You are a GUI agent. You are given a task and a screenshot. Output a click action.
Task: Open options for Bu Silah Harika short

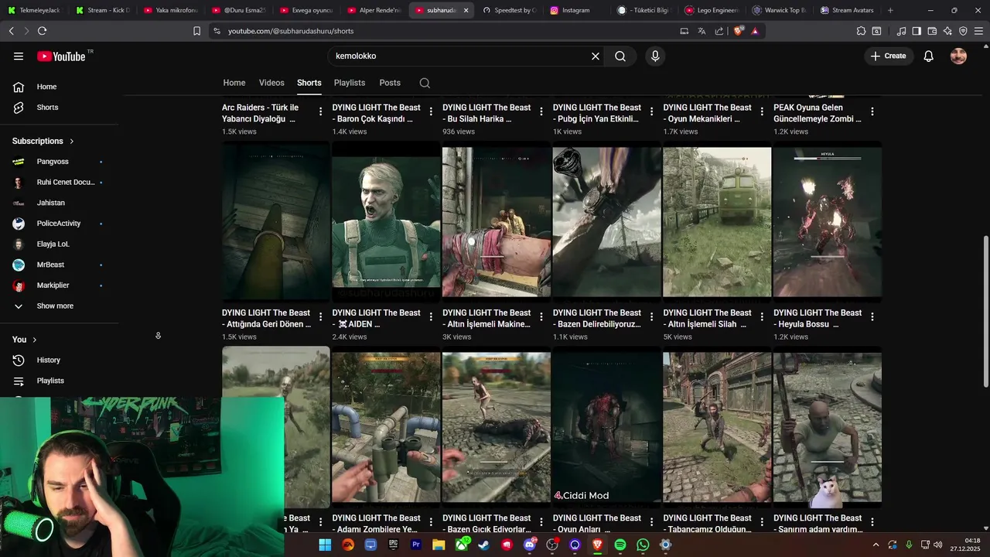pyautogui.click(x=541, y=112)
